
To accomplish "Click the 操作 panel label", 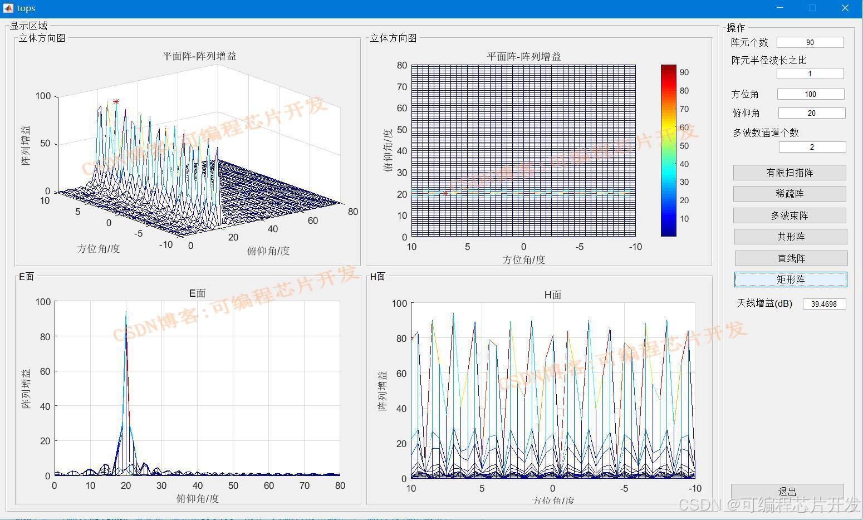I will [735, 28].
